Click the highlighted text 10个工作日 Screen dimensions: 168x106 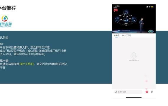(27, 64)
